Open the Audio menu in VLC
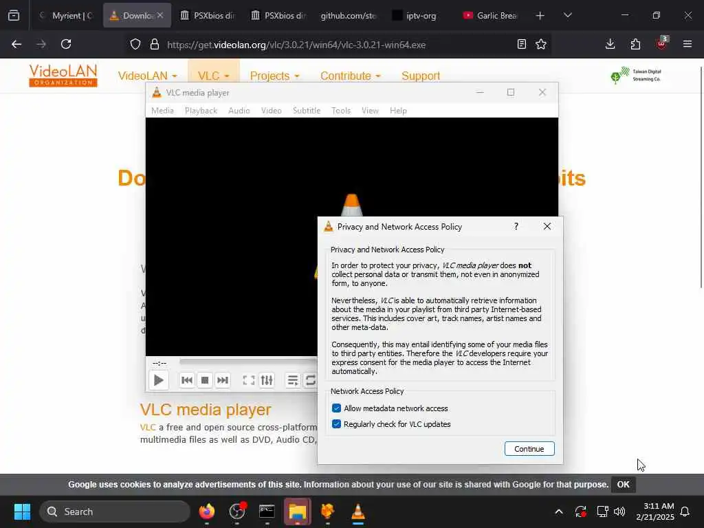 coord(239,111)
